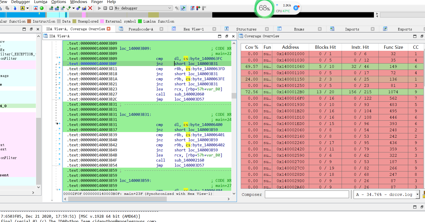Image resolution: width=425 pixels, height=222 pixels.
Task: Click the pencil edit toolbar icon
Action: 84,8
